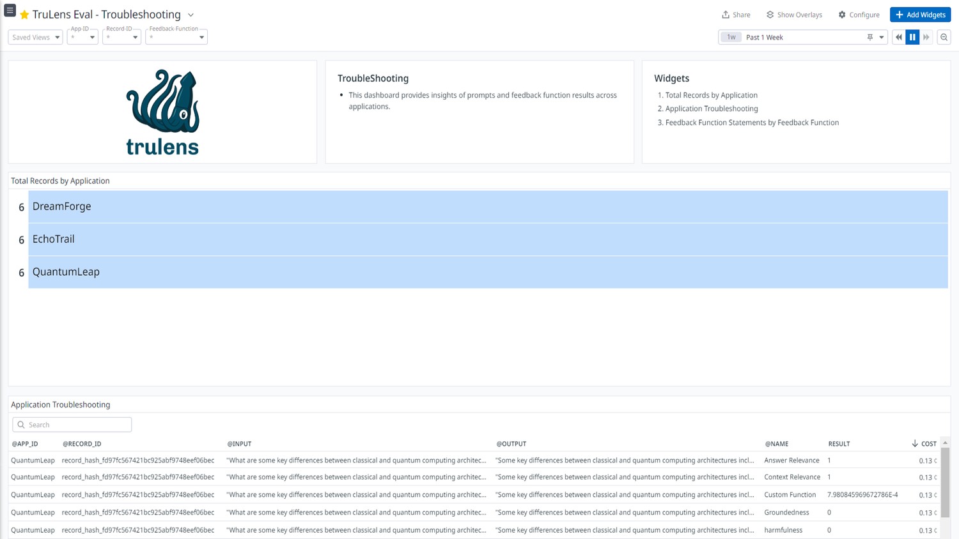Click the Application Troubleshooting search field
The height and width of the screenshot is (539, 959).
[x=72, y=425]
